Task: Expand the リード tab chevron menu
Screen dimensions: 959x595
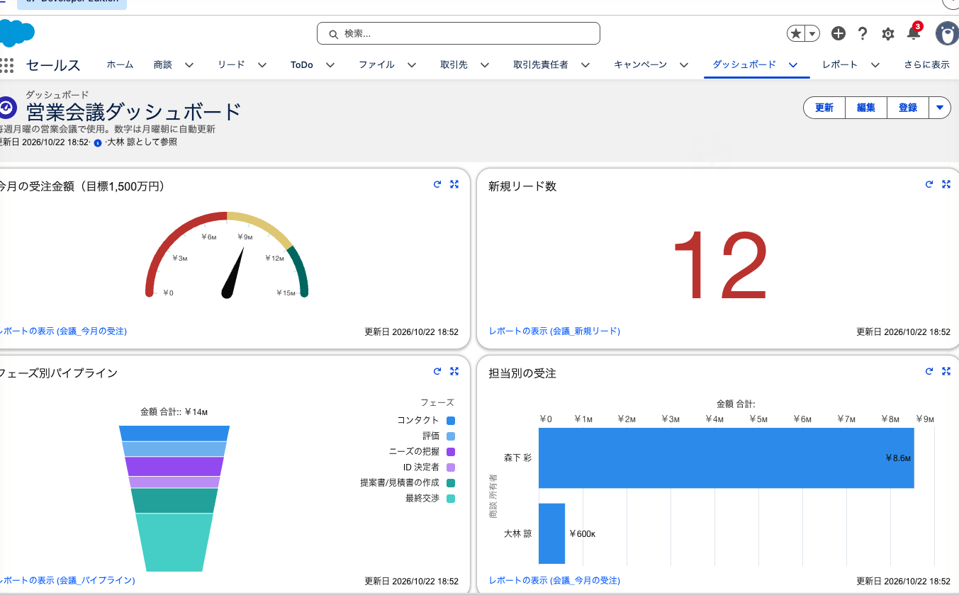Action: pos(262,65)
